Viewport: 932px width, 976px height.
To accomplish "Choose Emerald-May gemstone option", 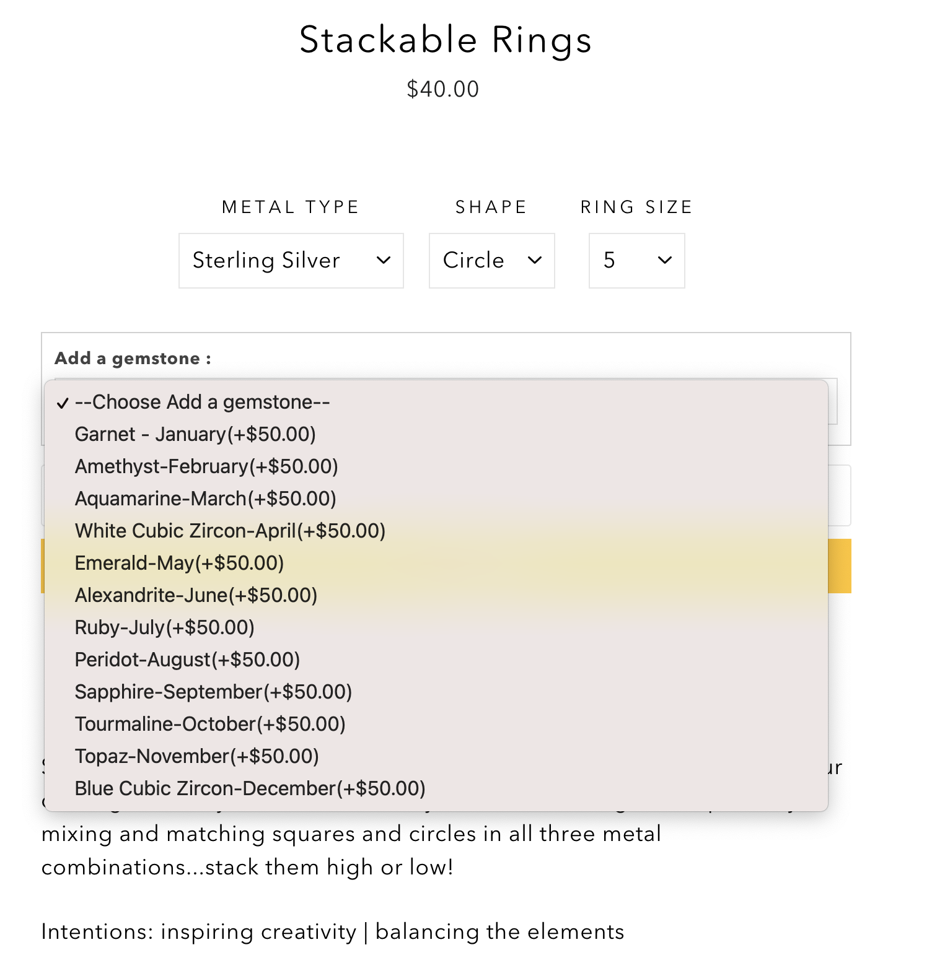I will point(179,563).
